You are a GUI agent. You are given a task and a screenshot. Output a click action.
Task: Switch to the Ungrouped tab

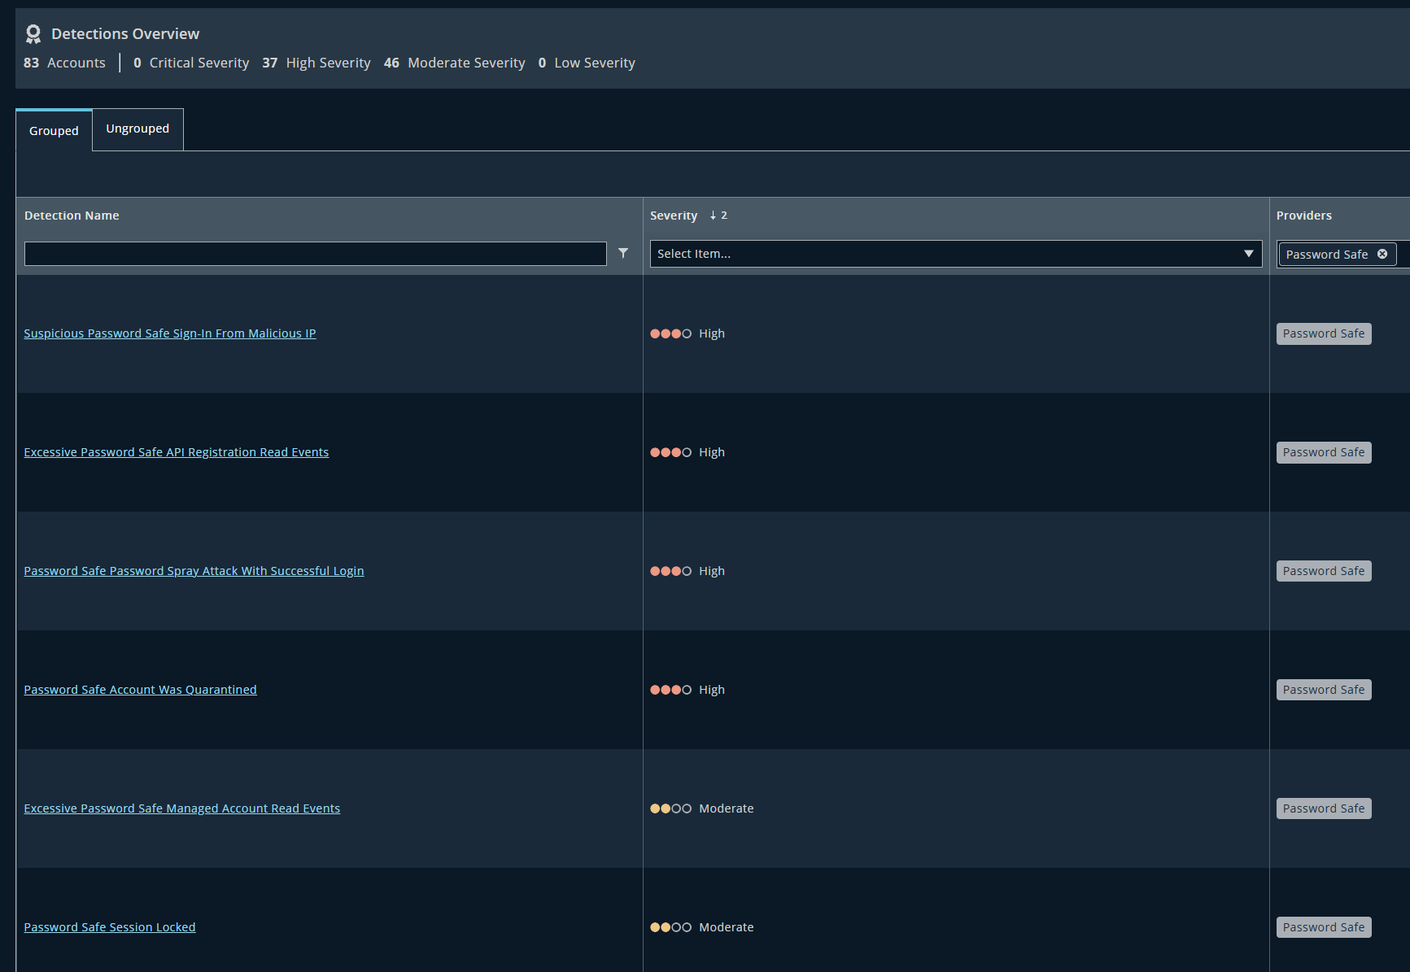(x=138, y=129)
